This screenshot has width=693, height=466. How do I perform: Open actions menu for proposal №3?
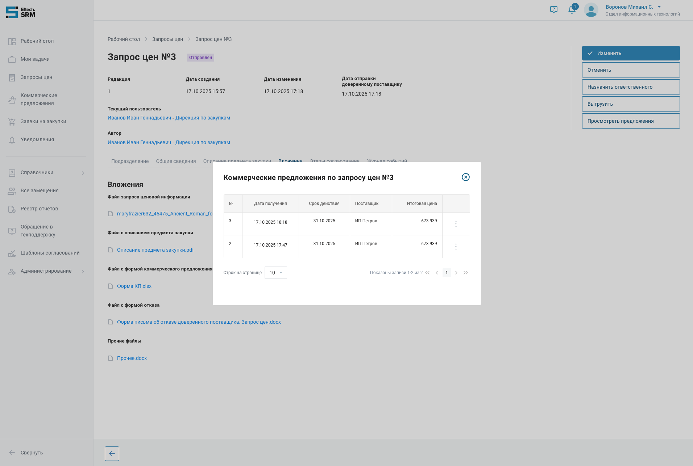click(x=456, y=224)
